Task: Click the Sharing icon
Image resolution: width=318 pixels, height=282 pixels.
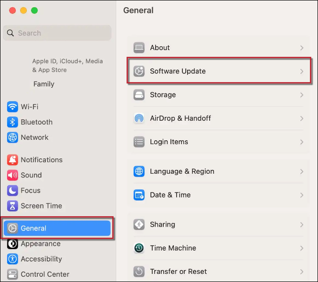Action: click(139, 224)
